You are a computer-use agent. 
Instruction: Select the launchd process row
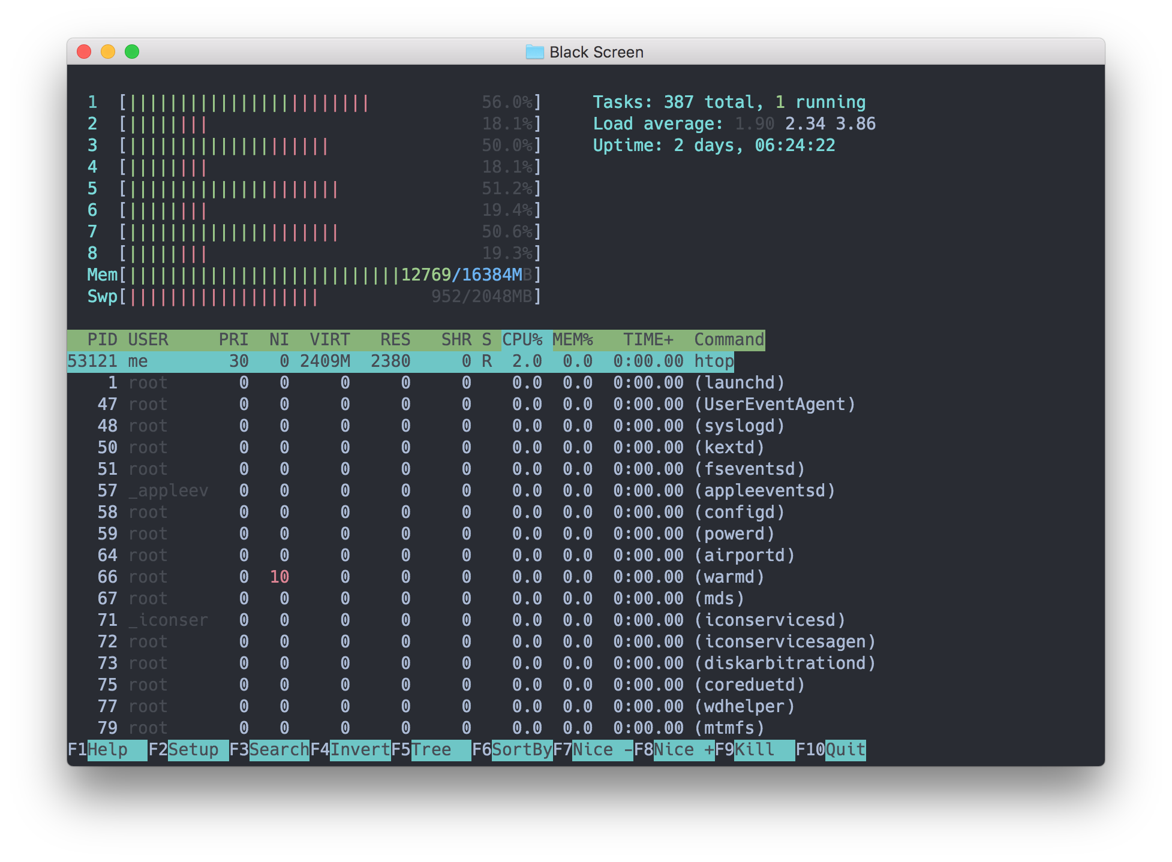(x=739, y=383)
